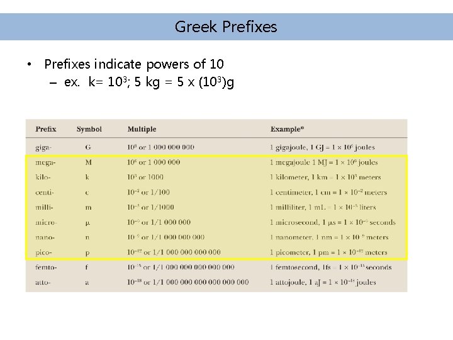Click the symbol 'µ' in micro row
Image resolution: width=453 pixels, height=340 pixels.
87,223
